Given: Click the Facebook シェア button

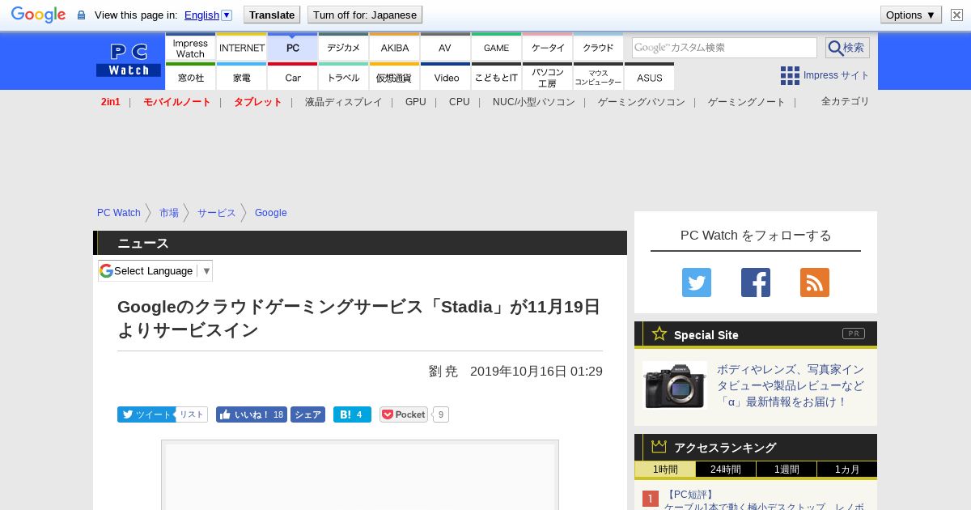Looking at the screenshot, I should pyautogui.click(x=307, y=414).
